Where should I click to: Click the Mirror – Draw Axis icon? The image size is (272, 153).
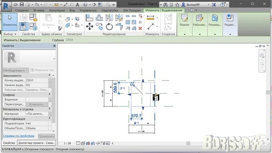tap(119, 18)
